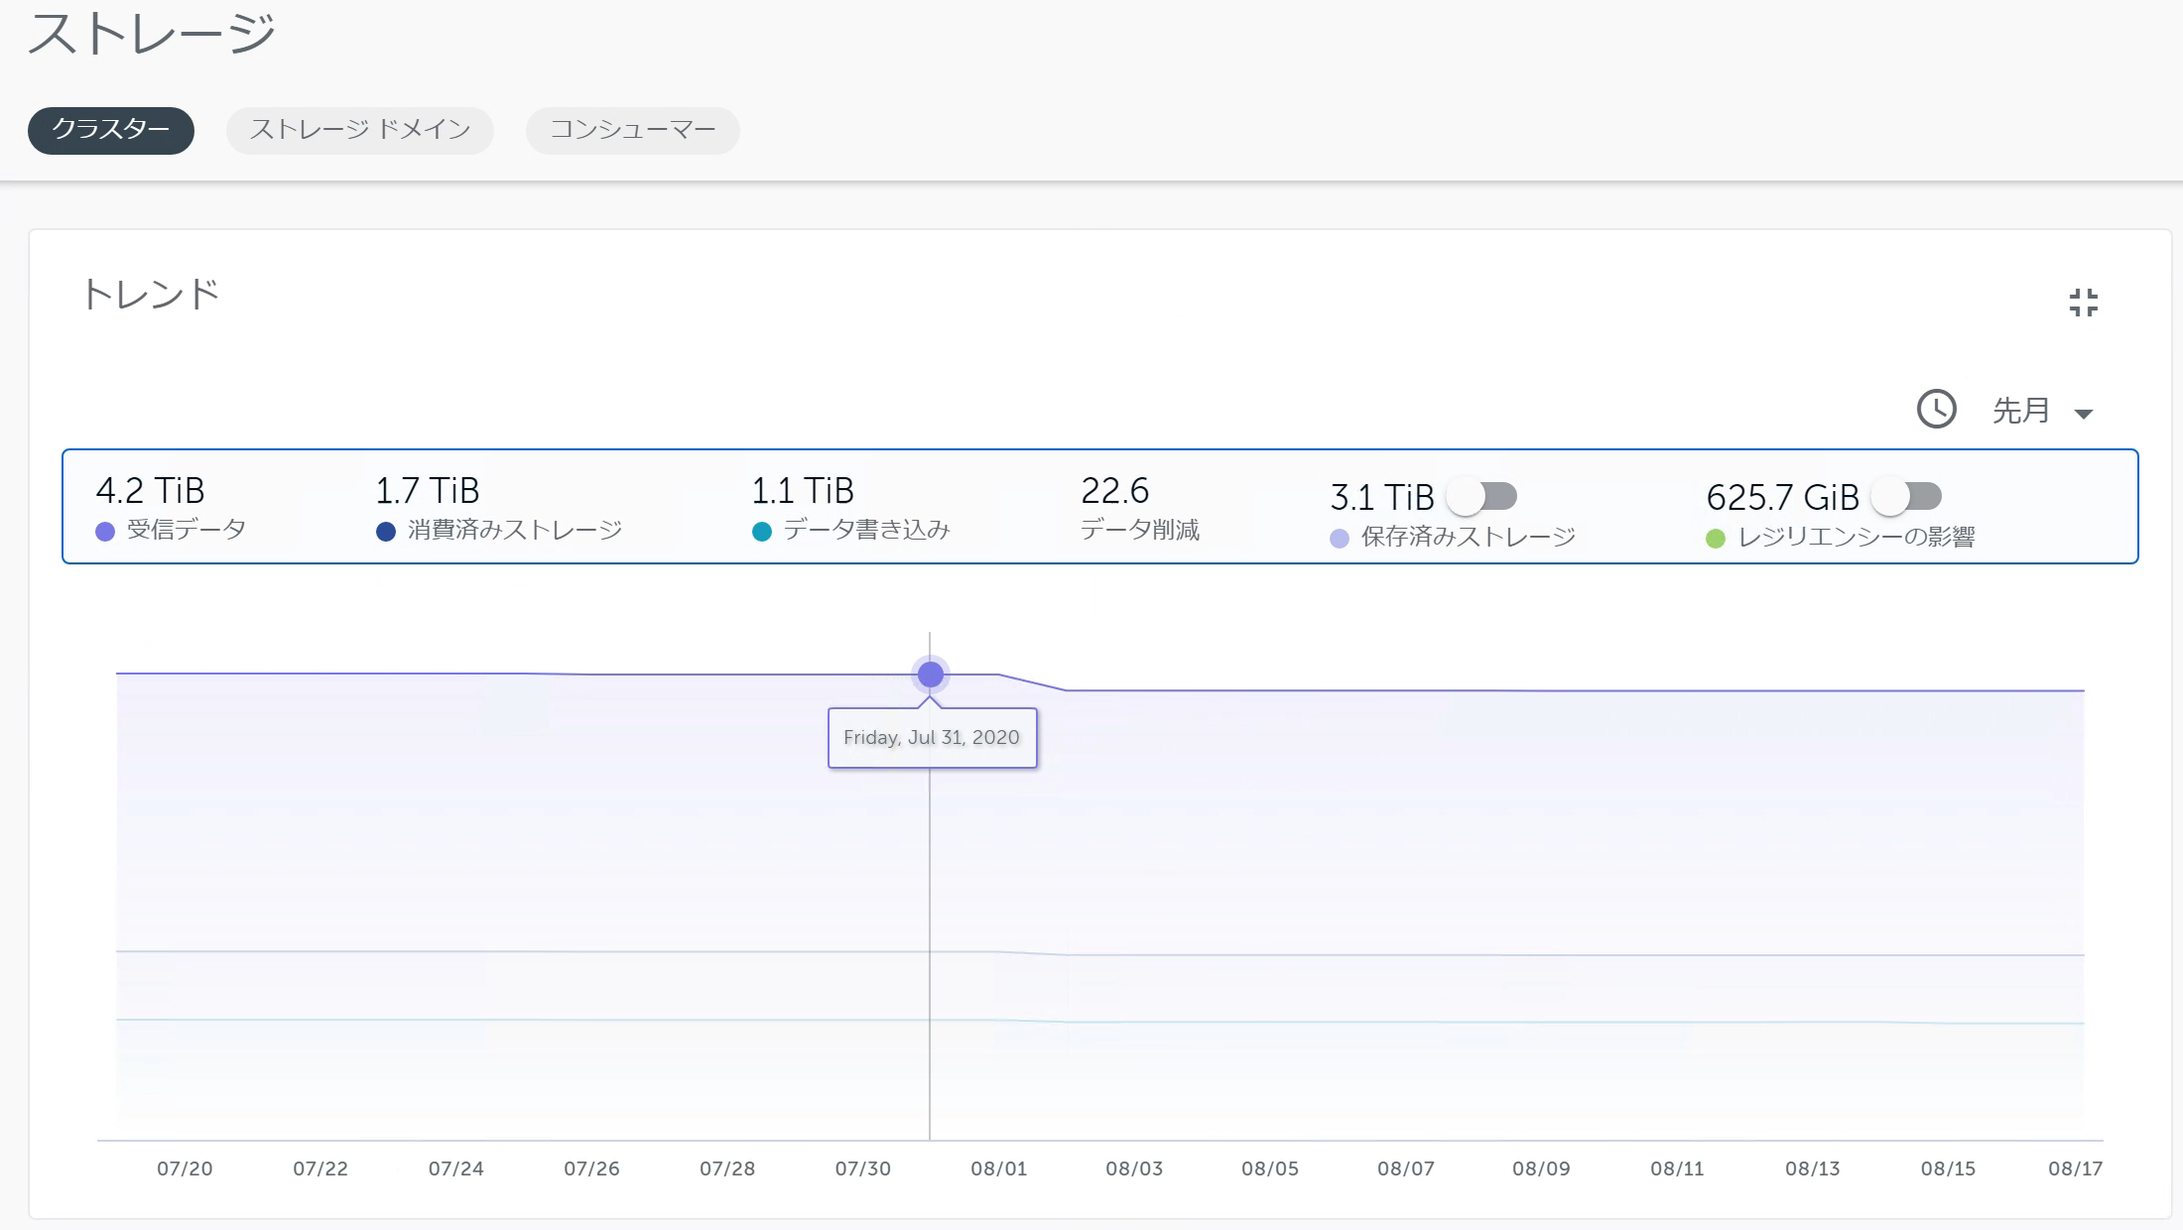Image resolution: width=2183 pixels, height=1230 pixels.
Task: Click the 08/01 axis date label
Action: 999,1168
